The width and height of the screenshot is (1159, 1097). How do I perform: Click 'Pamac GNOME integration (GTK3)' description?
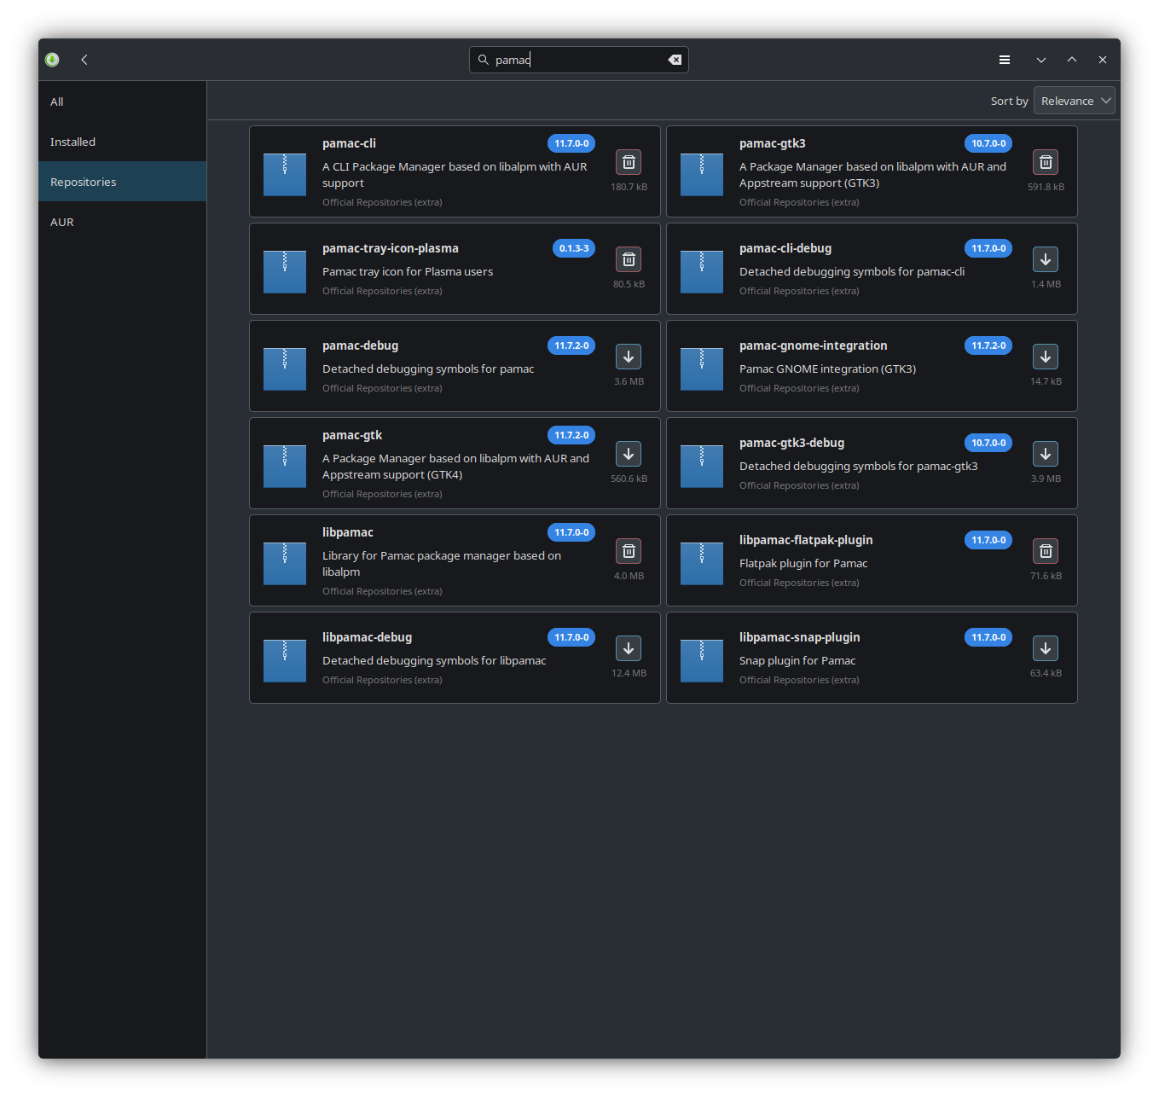828,369
